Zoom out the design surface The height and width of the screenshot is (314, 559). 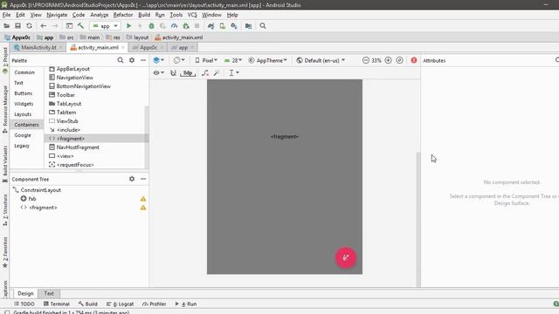366,60
